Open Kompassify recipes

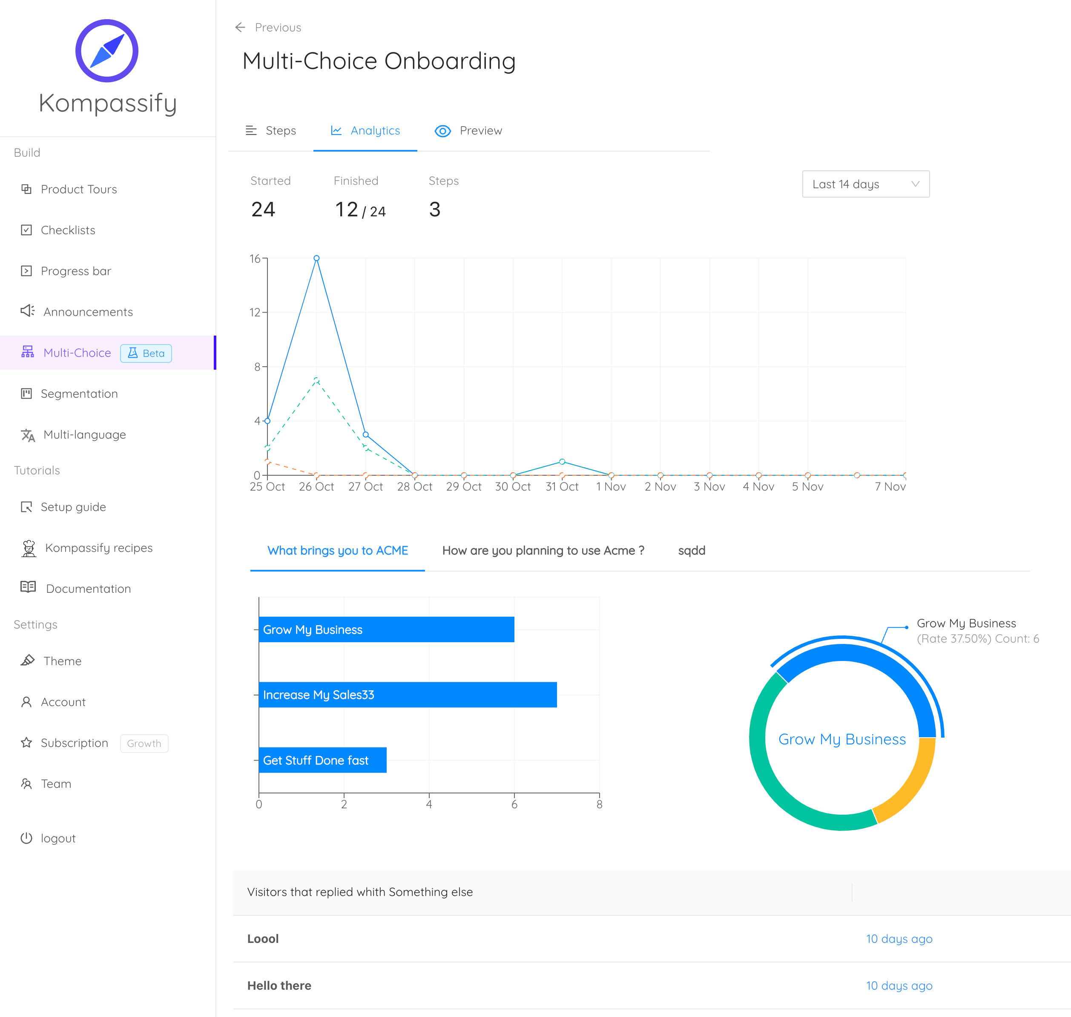99,548
